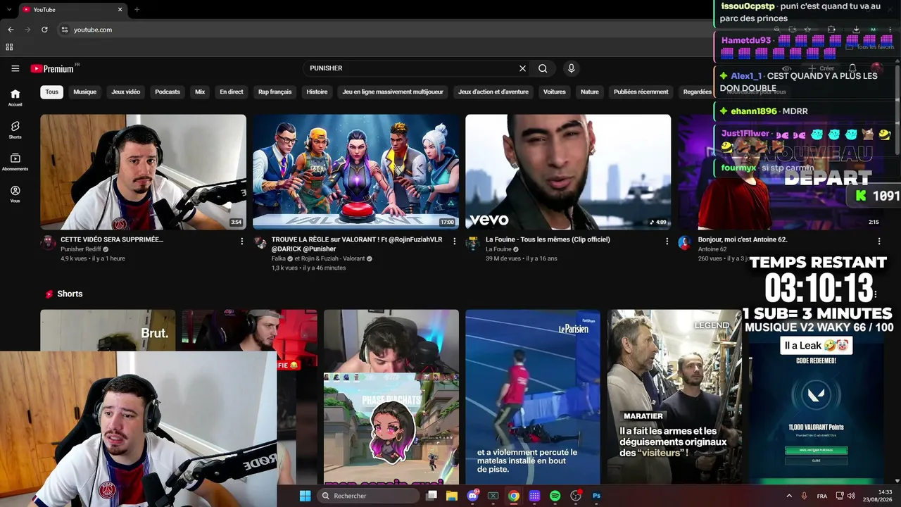Open Spotify from the taskbar
This screenshot has width=901, height=507.
[x=555, y=496]
